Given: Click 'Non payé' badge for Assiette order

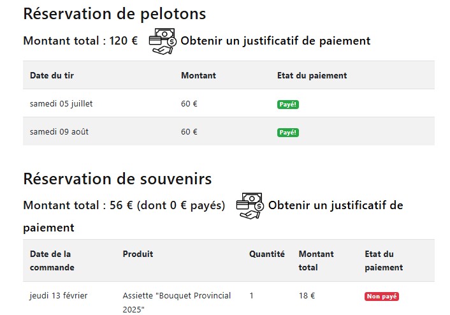Looking at the screenshot, I should click(381, 297).
